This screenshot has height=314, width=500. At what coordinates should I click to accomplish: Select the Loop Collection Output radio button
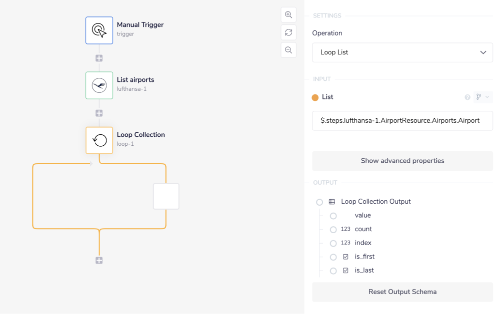coord(319,202)
